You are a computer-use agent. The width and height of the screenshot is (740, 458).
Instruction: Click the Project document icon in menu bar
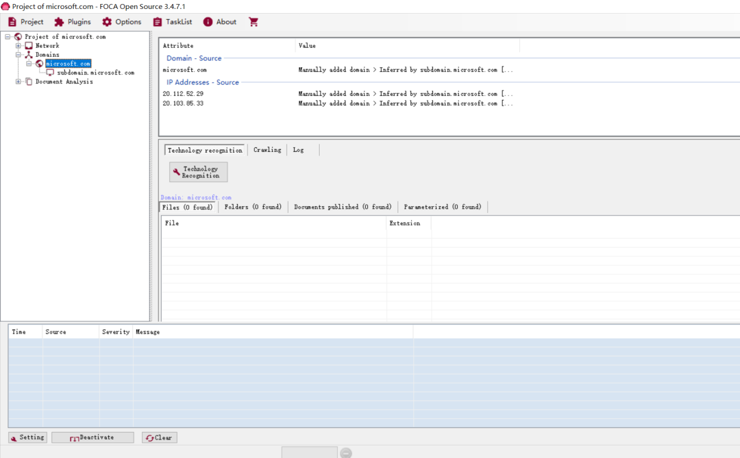click(x=12, y=22)
